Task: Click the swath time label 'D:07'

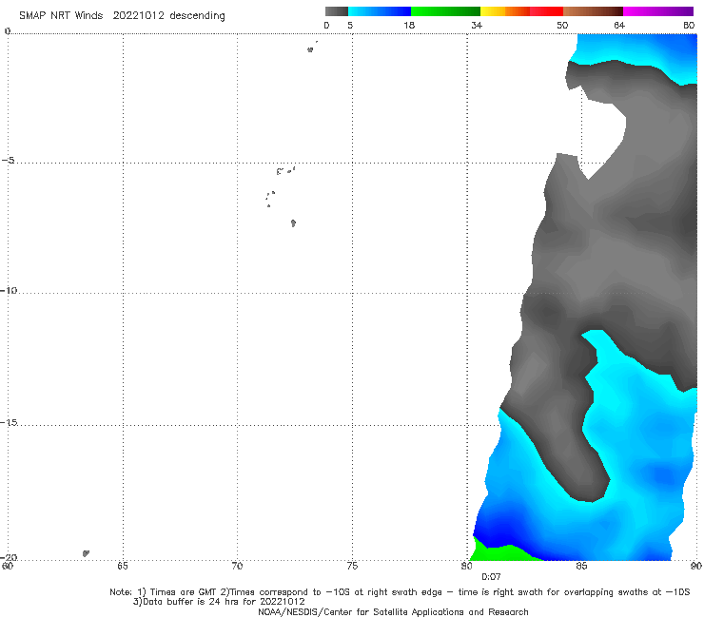Action: [491, 577]
